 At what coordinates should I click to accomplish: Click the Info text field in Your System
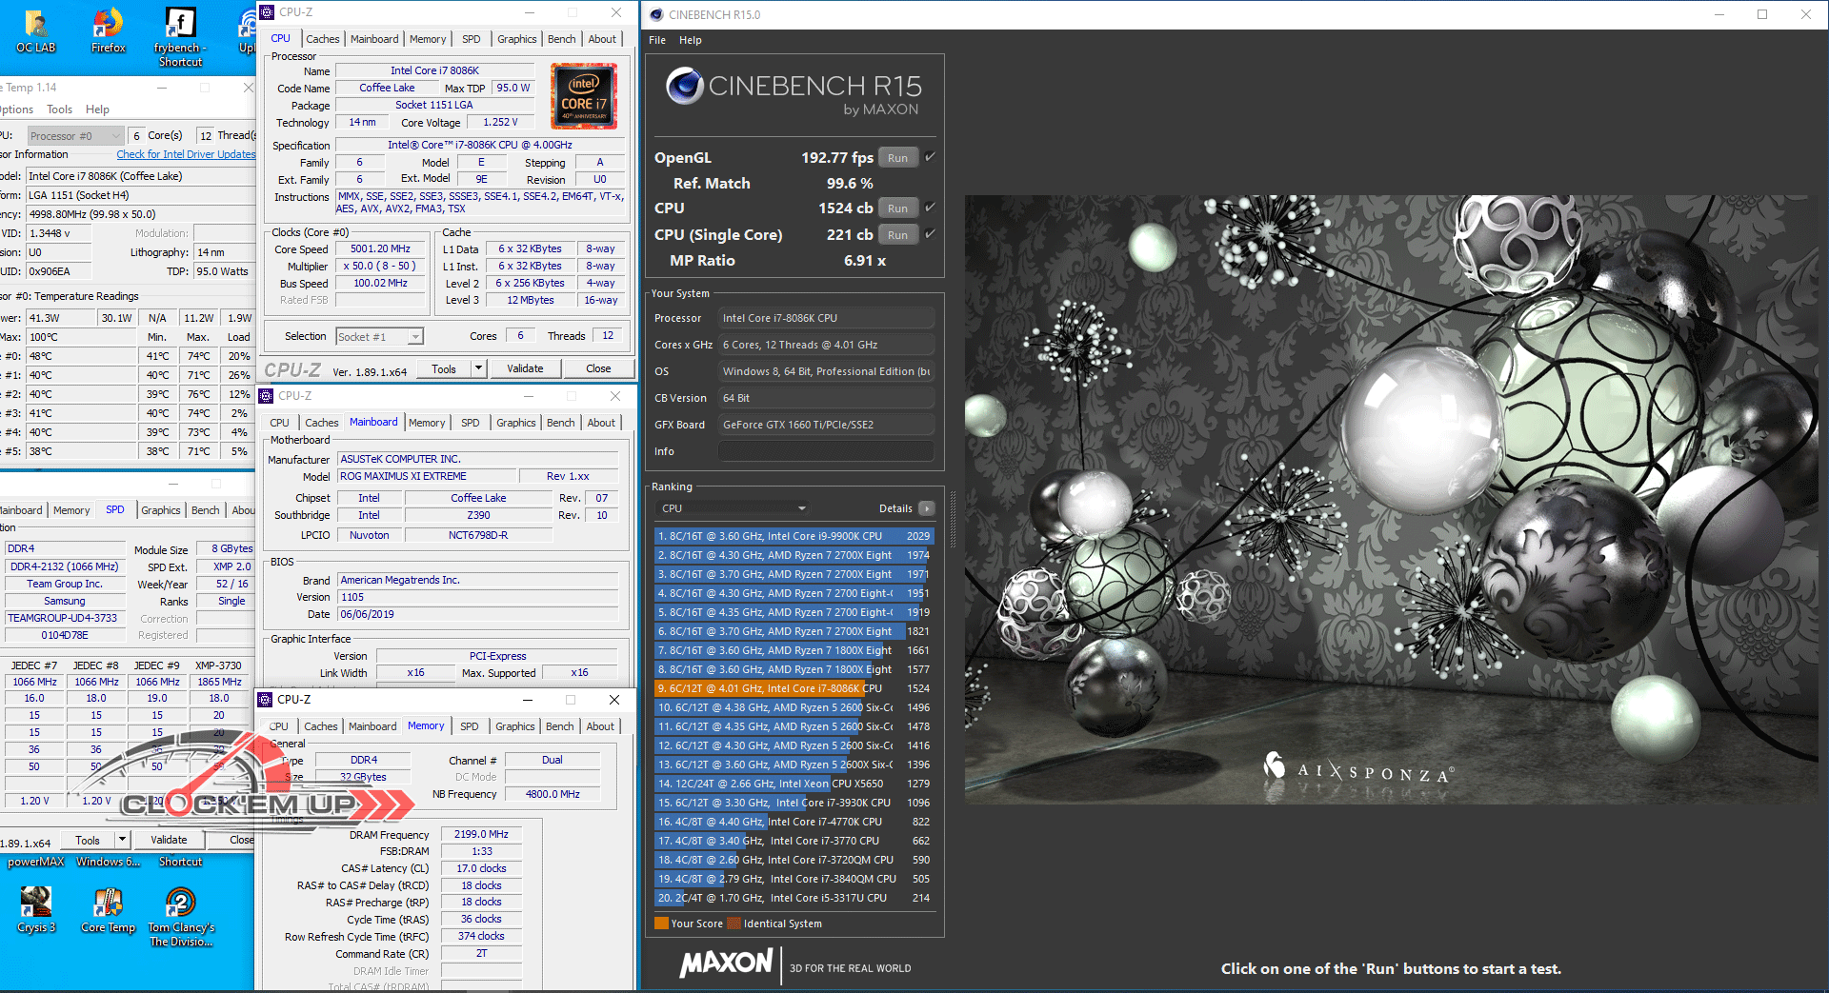(825, 451)
